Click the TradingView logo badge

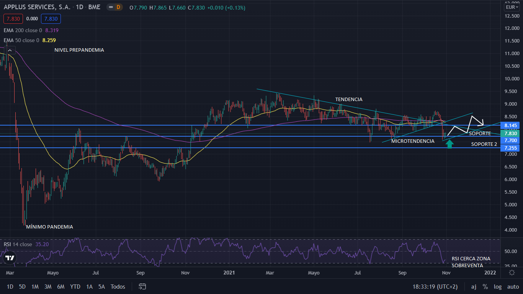tap(10, 258)
